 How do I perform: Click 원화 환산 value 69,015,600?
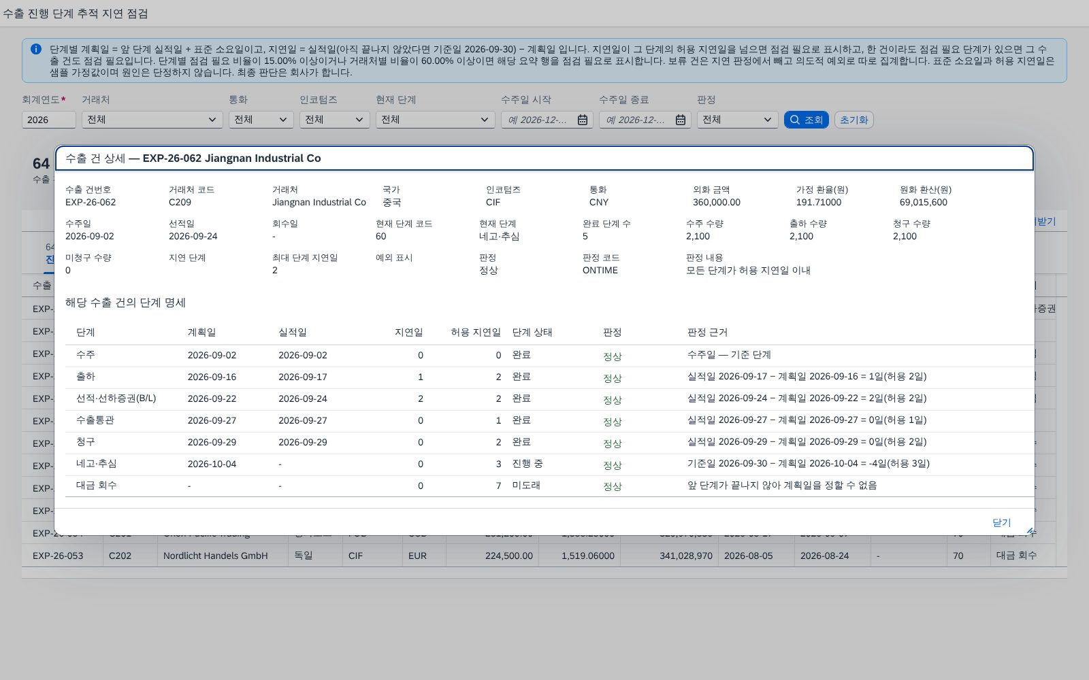(x=924, y=202)
